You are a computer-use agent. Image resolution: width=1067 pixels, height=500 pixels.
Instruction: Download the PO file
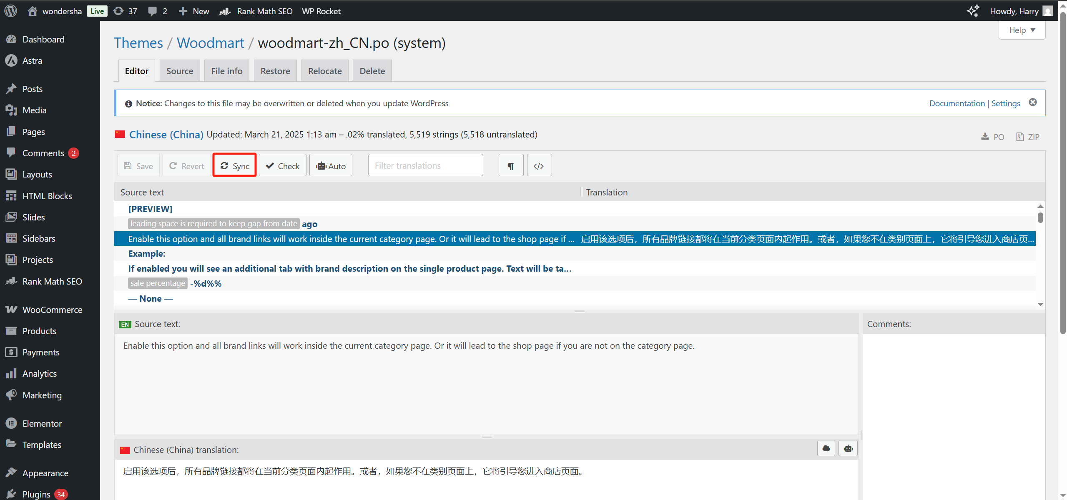[x=992, y=137]
